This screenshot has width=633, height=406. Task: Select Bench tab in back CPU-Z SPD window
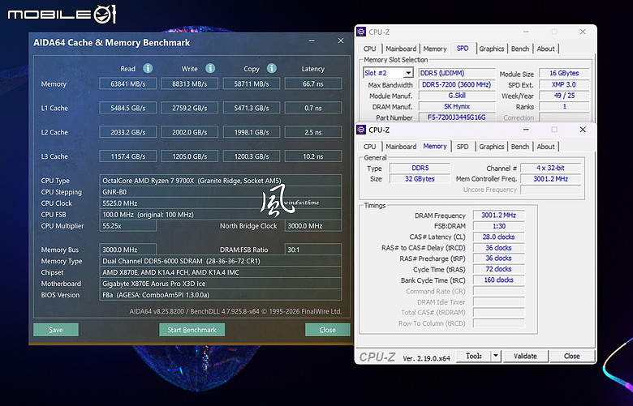click(520, 49)
